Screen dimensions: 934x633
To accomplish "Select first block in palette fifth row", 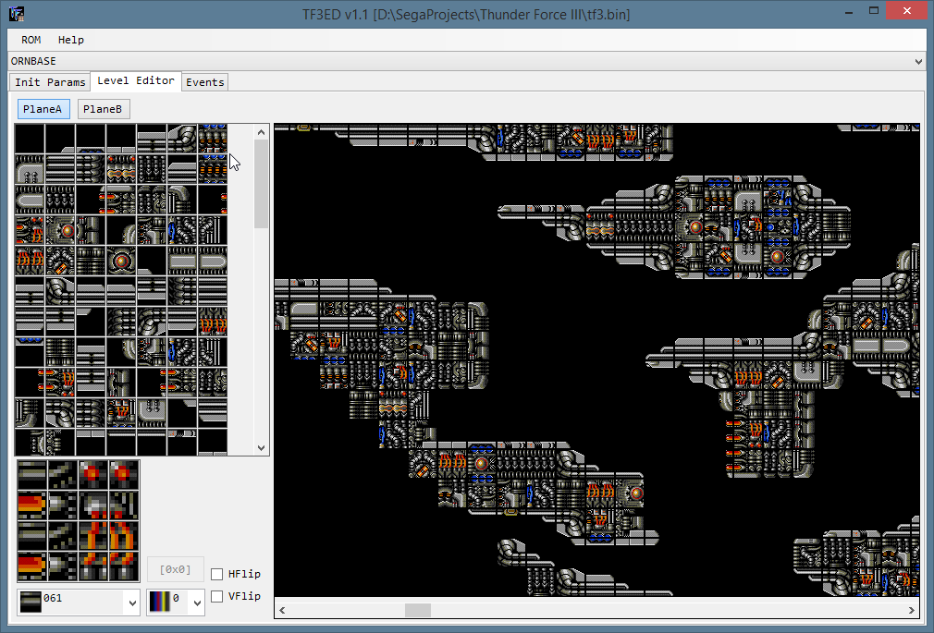I will click(x=30, y=261).
